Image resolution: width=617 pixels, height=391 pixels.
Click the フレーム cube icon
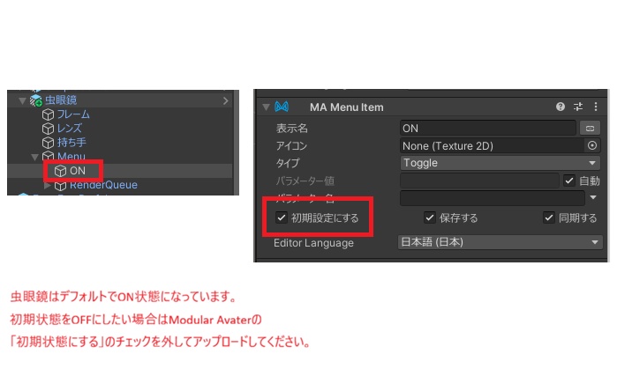coord(48,114)
